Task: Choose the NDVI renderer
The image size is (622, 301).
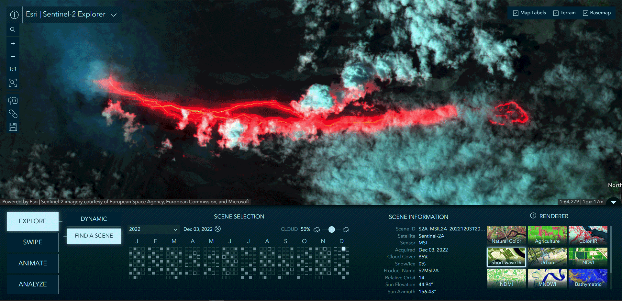Action: pos(588,257)
